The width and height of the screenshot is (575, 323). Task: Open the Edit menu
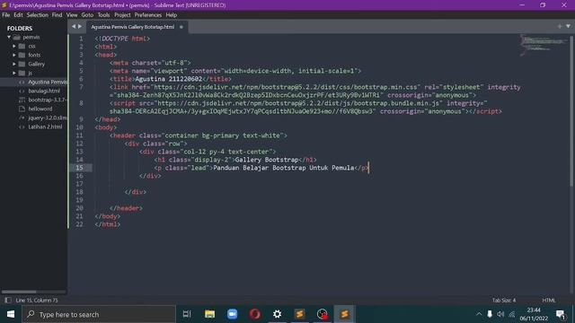pos(18,15)
